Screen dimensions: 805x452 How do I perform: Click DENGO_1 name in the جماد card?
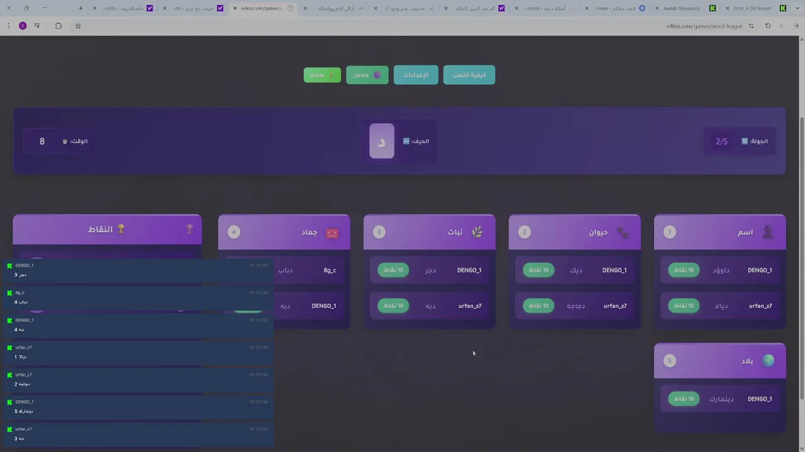click(324, 306)
